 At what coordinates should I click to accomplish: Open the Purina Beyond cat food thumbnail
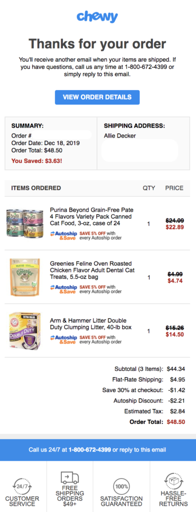tap(24, 223)
